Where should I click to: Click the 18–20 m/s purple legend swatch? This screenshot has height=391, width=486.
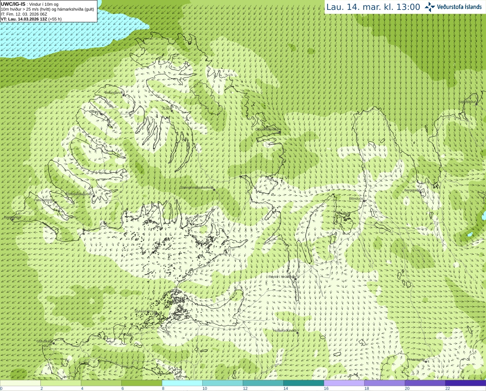(384, 383)
